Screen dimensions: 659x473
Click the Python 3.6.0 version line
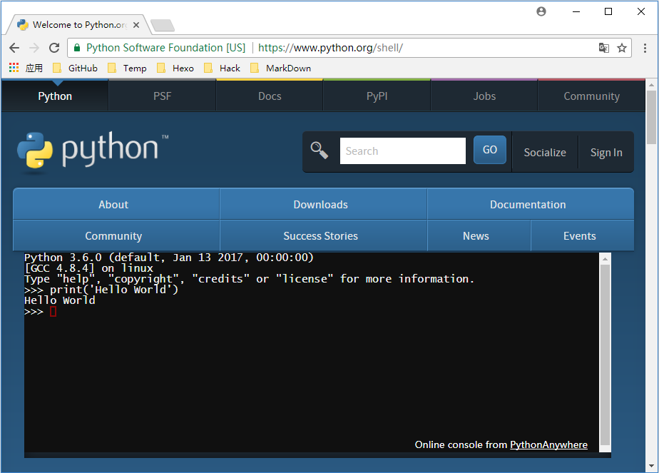coord(169,258)
